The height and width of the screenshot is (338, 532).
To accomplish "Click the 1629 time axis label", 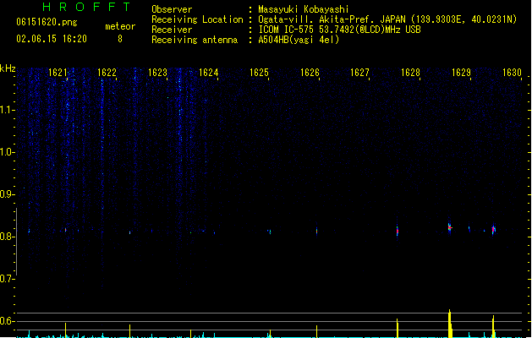I will (x=462, y=73).
